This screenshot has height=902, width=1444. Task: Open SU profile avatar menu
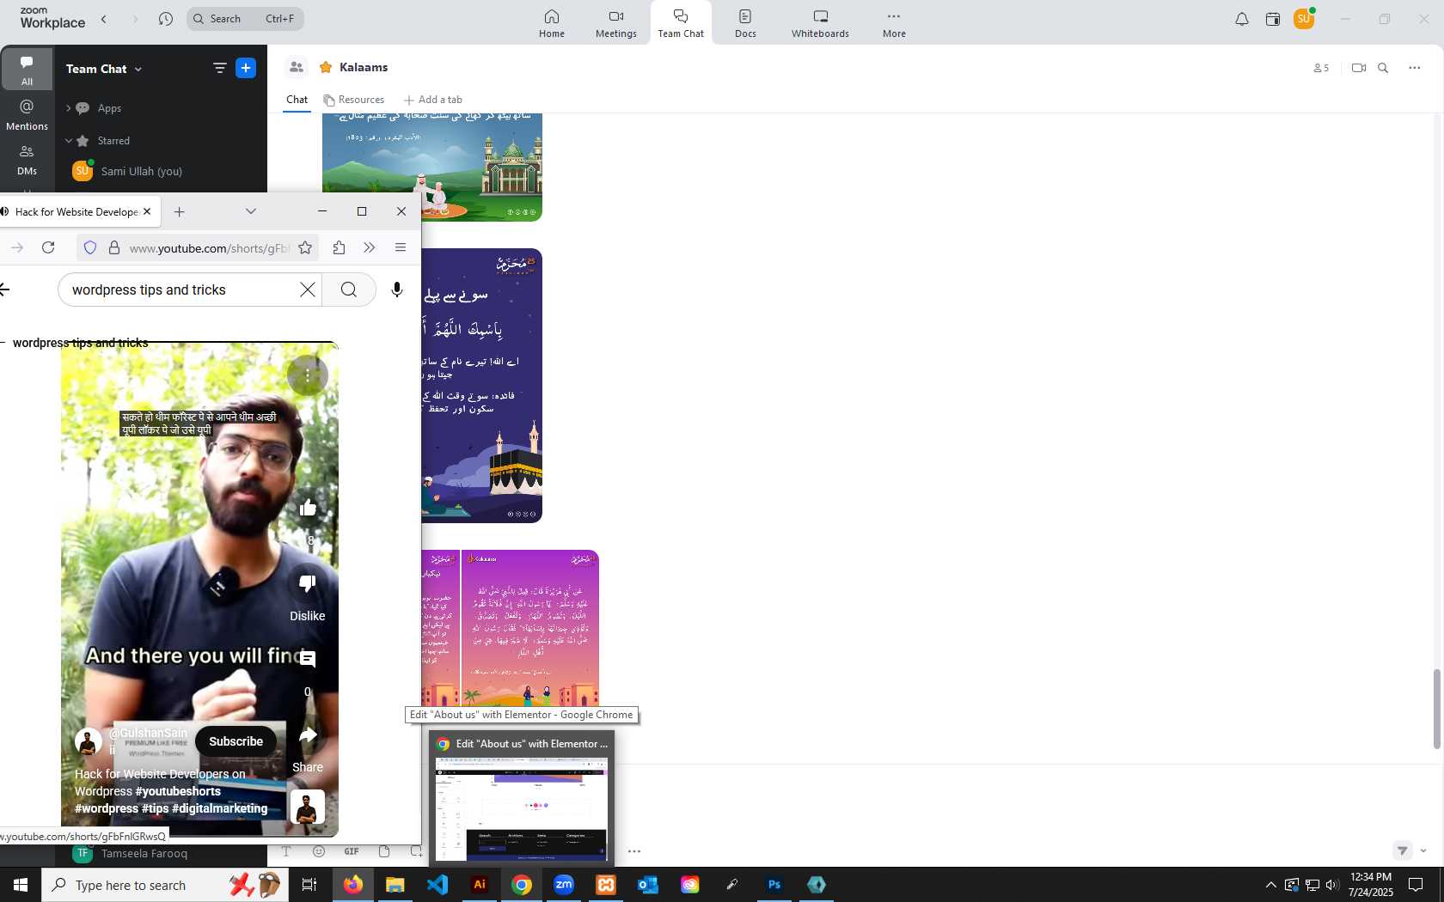click(1304, 18)
